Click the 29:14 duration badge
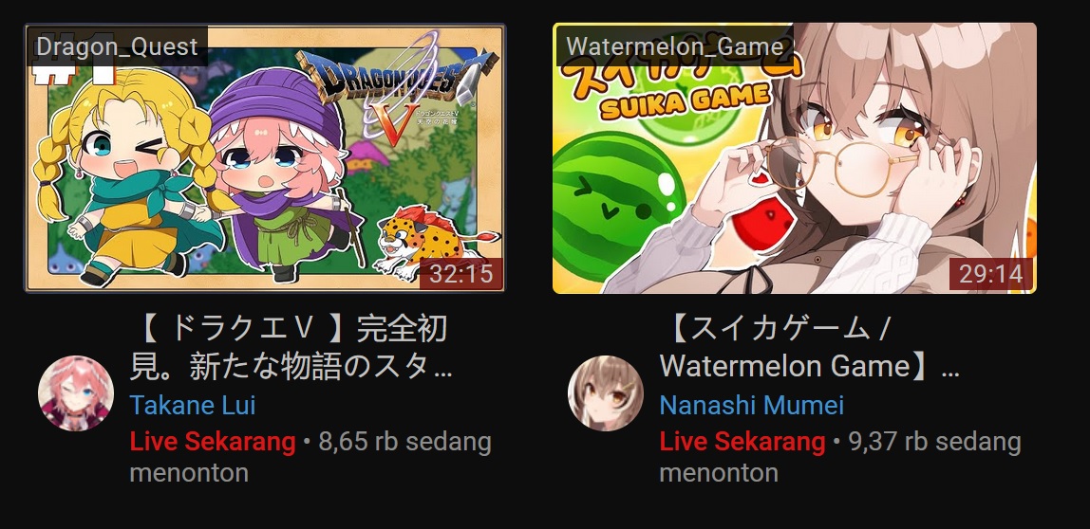The image size is (1090, 529). tap(990, 274)
